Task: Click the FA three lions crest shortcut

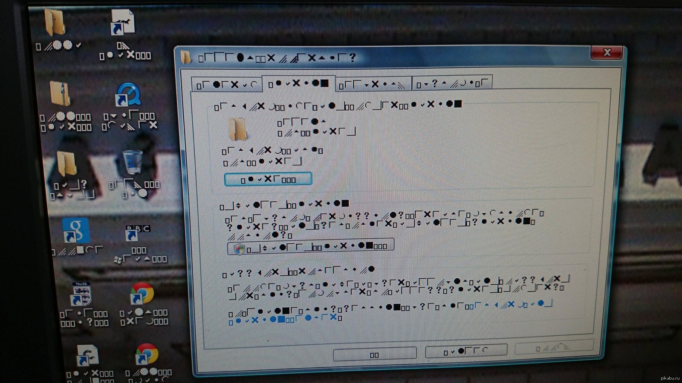Action: click(x=83, y=294)
